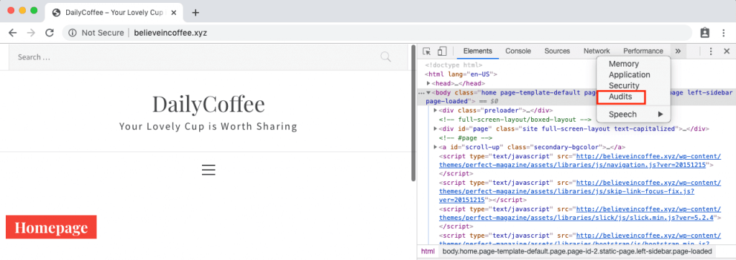Viewport: 736px width, 260px height.
Task: Select Security from the overflow menu
Action: tap(624, 85)
